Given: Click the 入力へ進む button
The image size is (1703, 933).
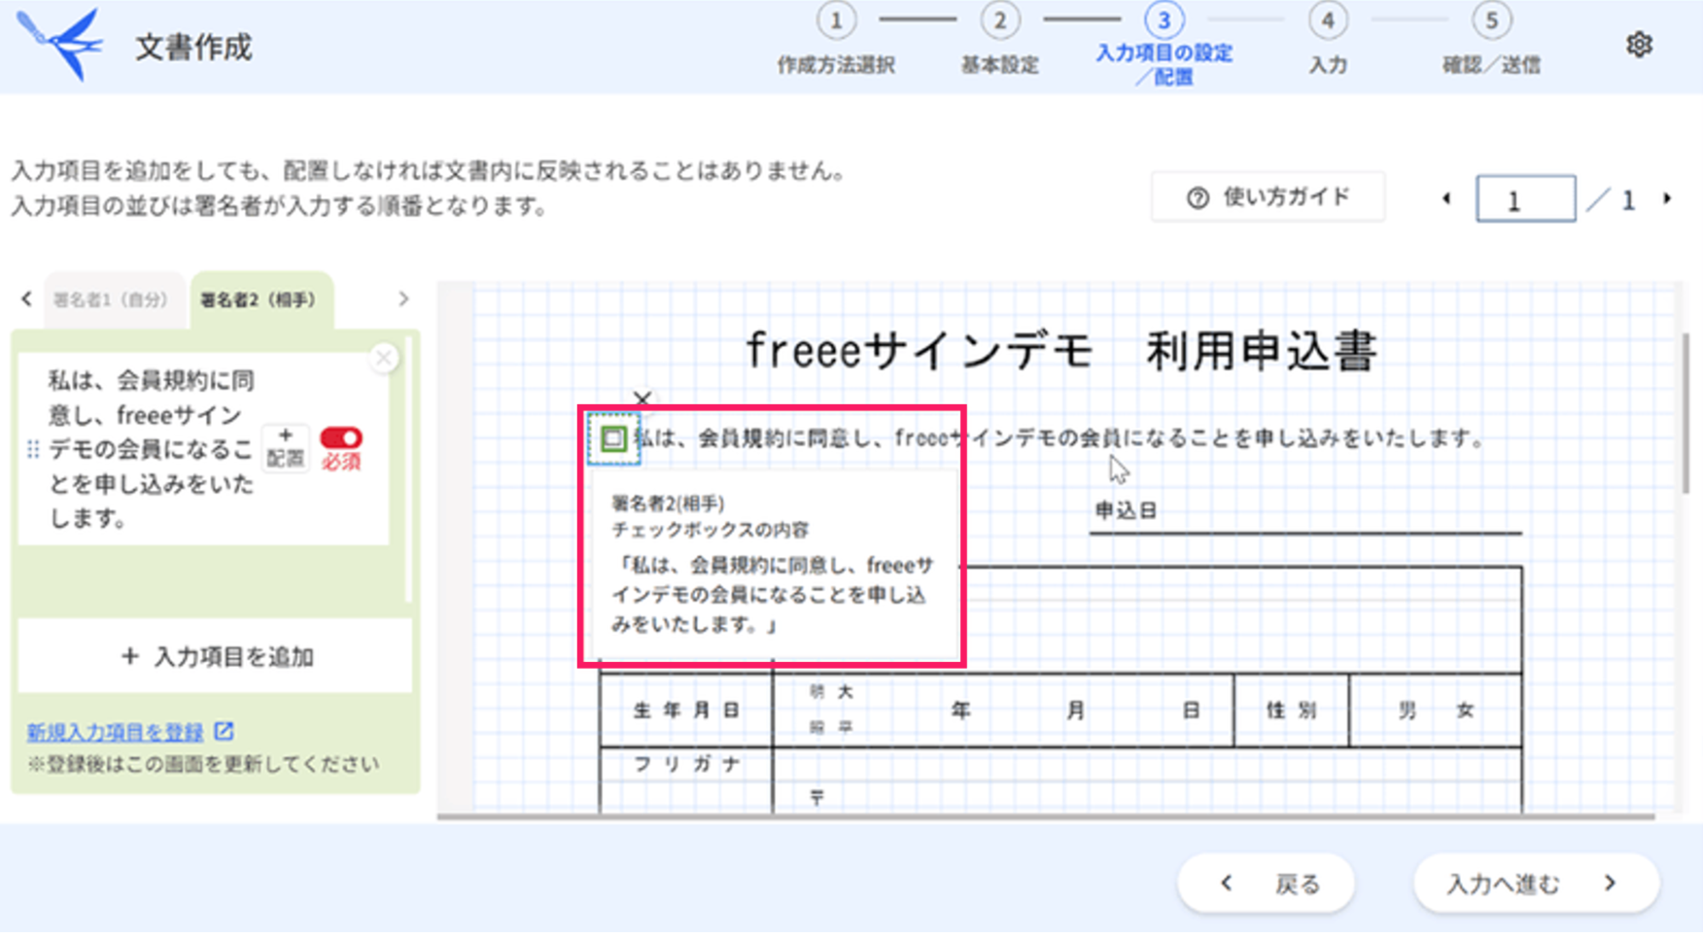Looking at the screenshot, I should tap(1536, 884).
